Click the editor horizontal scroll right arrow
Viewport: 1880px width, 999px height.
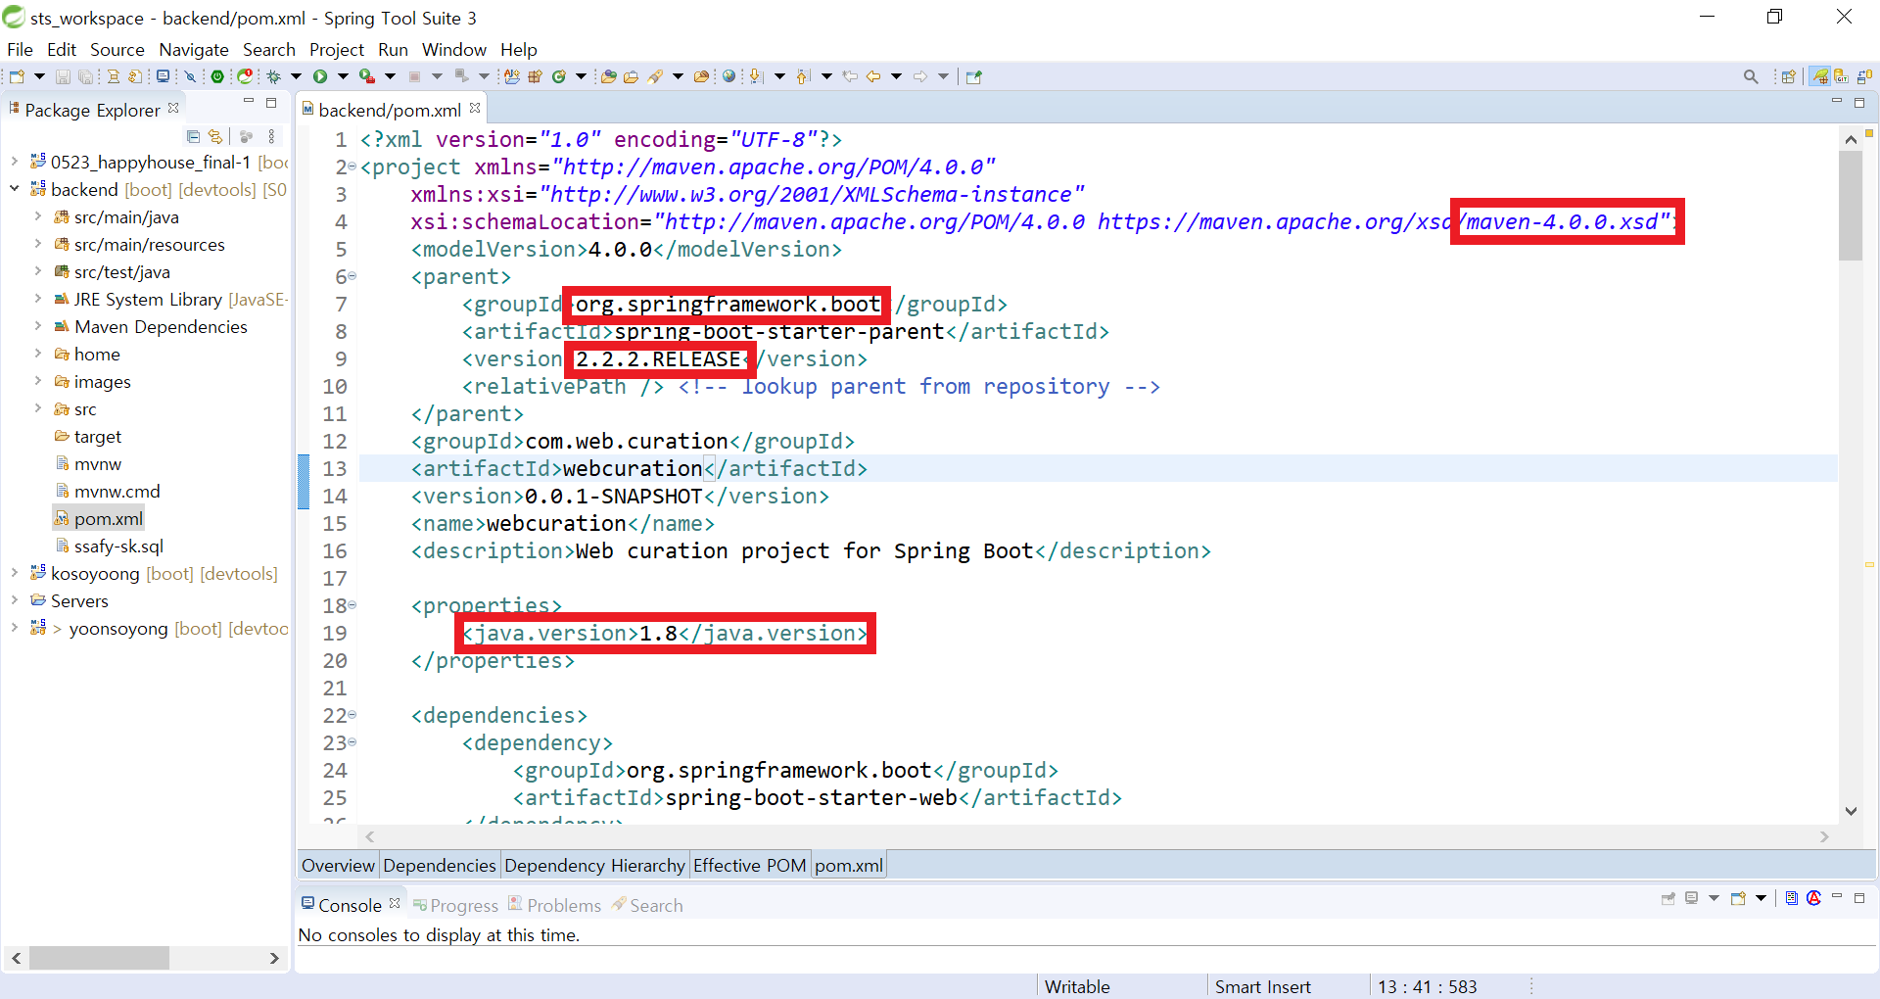click(1824, 836)
